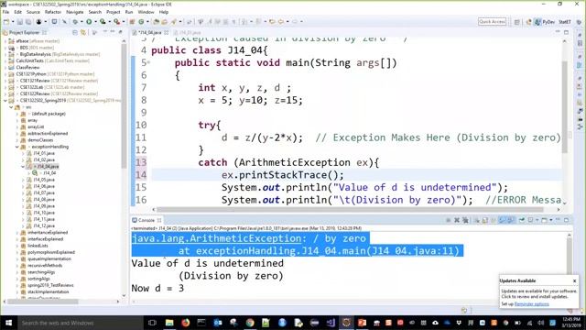The image size is (586, 330).
Task: Collapse the exceptionHandling package
Action: coord(17,147)
